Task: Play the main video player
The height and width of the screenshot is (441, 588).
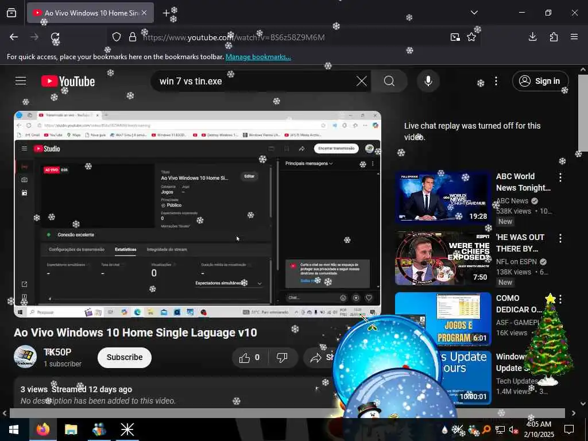Action: pyautogui.click(x=198, y=214)
